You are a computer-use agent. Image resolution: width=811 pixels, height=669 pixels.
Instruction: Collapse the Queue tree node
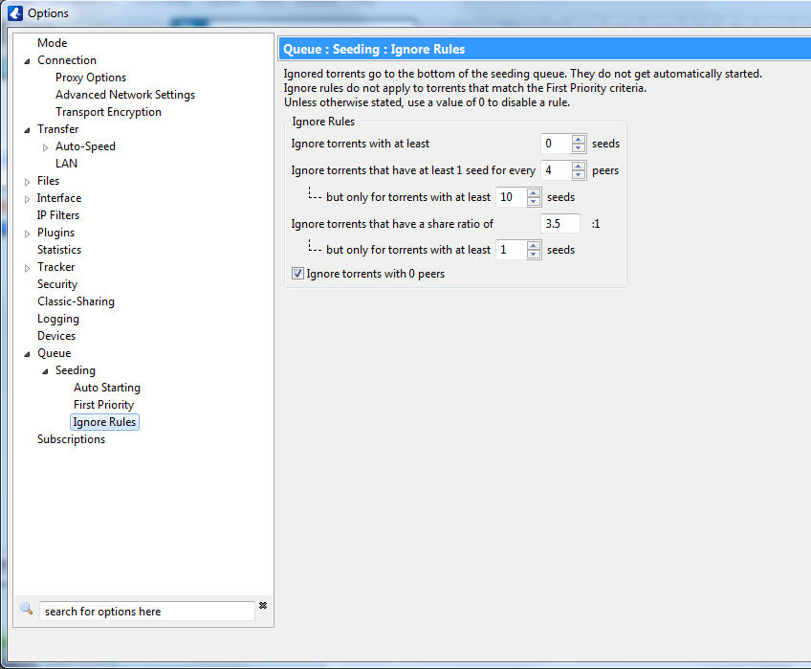click(x=27, y=354)
